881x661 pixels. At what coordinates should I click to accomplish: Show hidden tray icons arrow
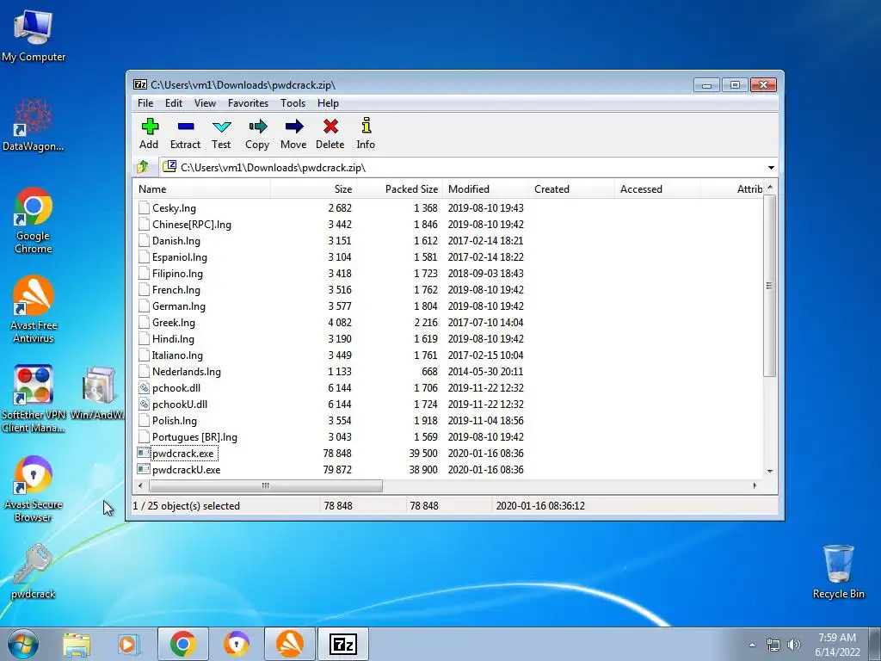752,645
